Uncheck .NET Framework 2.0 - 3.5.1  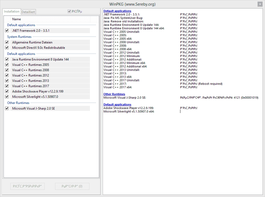click(x=7, y=31)
